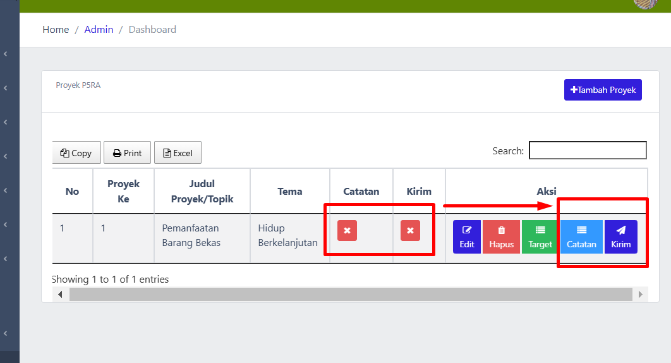Add a new project via Tambah Proyek

(603, 90)
